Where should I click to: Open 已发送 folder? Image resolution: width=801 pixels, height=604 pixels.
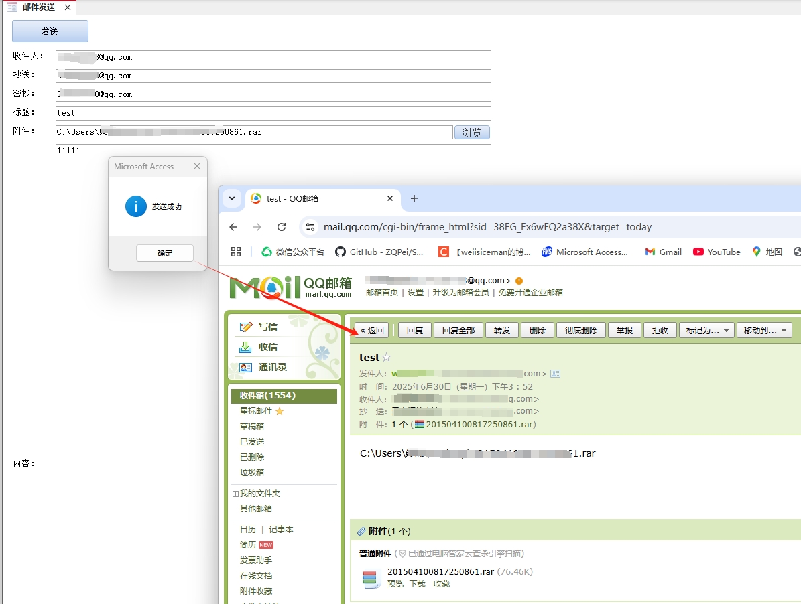[252, 442]
